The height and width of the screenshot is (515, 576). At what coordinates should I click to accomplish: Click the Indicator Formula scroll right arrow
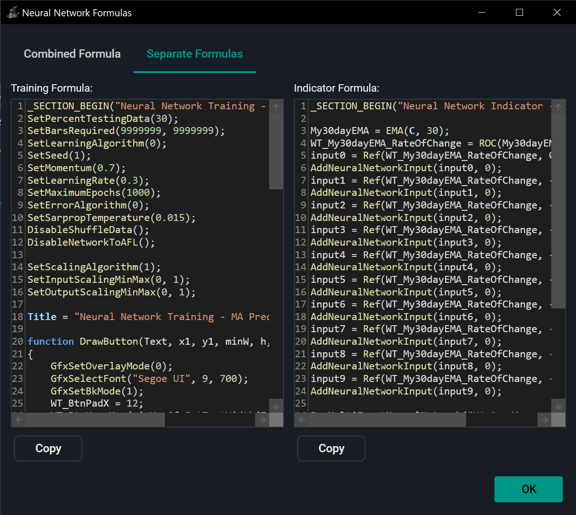point(545,420)
